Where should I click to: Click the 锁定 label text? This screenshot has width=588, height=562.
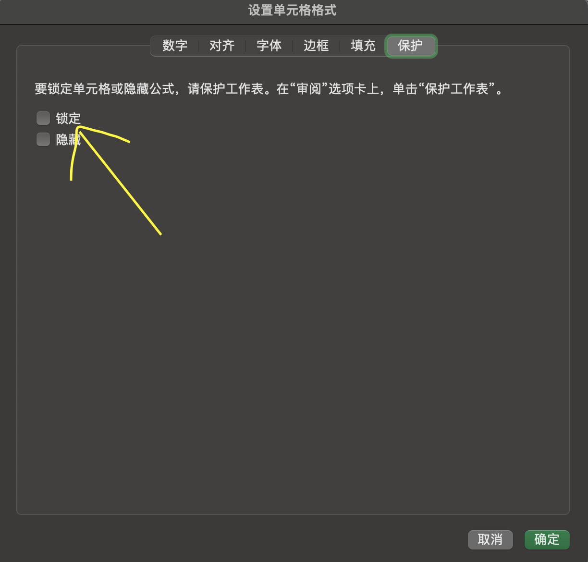coord(68,118)
